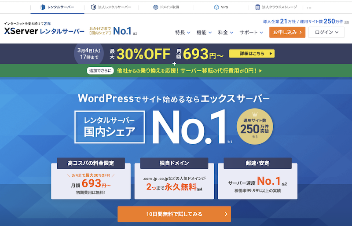The width and height of the screenshot is (352, 226).
Task: Click the ※1 footnote next to header No.1
Action: pos(135,33)
